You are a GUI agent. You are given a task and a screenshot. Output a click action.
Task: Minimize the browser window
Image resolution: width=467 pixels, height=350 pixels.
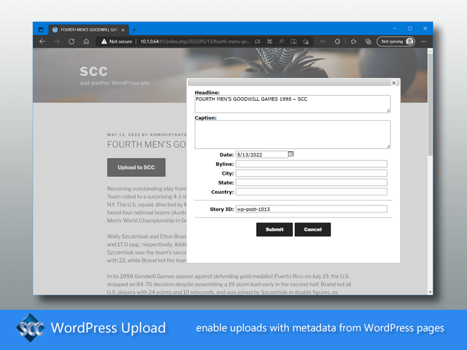click(395, 29)
